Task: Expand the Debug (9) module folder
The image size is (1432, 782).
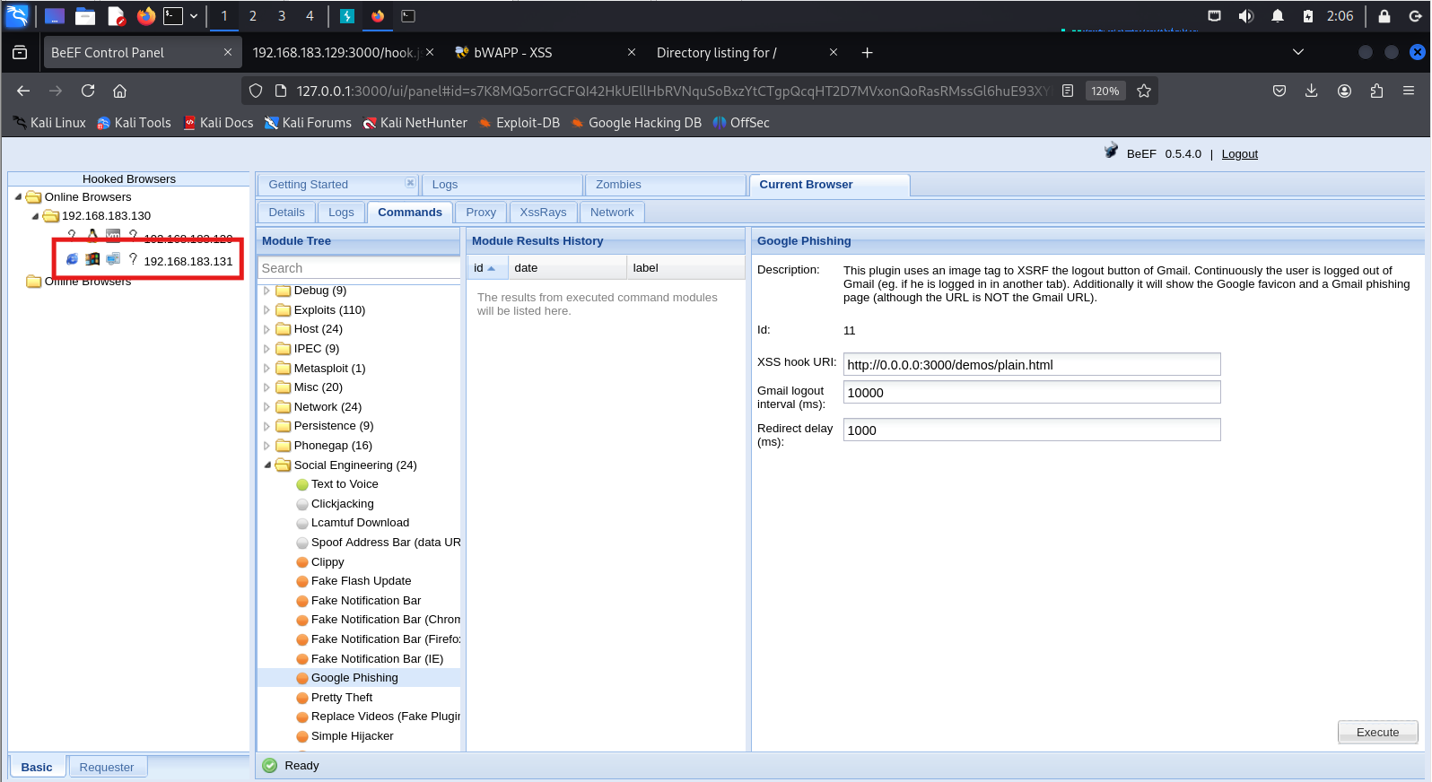Action: coord(266,291)
